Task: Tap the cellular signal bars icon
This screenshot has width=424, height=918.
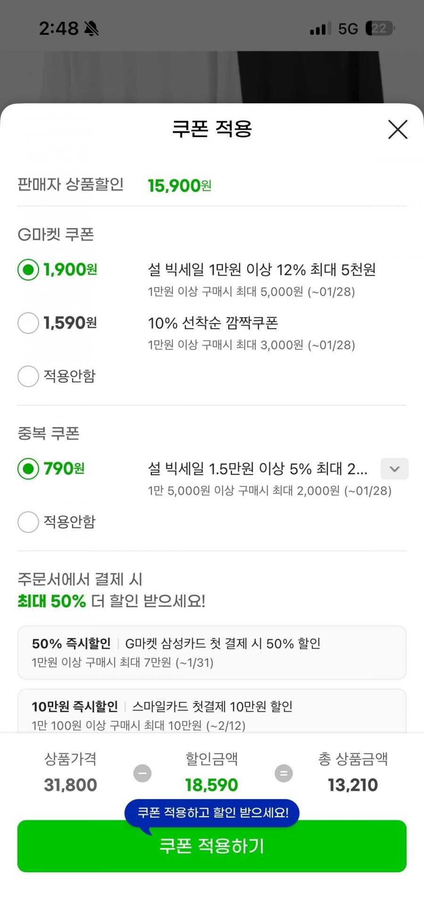Action: pos(320,29)
